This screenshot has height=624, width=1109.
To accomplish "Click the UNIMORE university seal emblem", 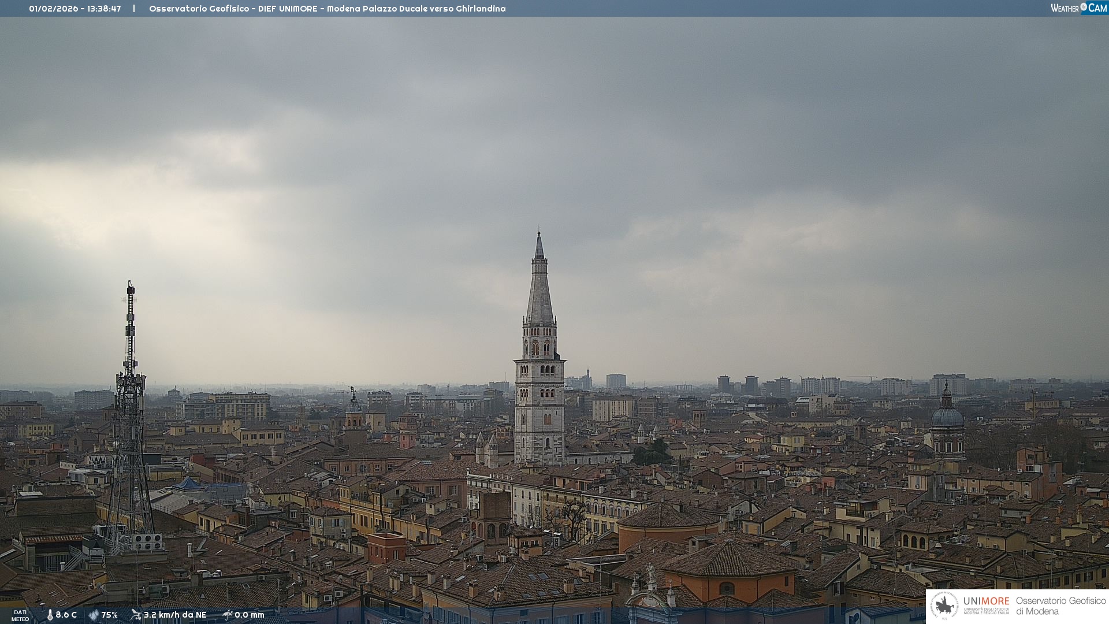I will tap(944, 606).
